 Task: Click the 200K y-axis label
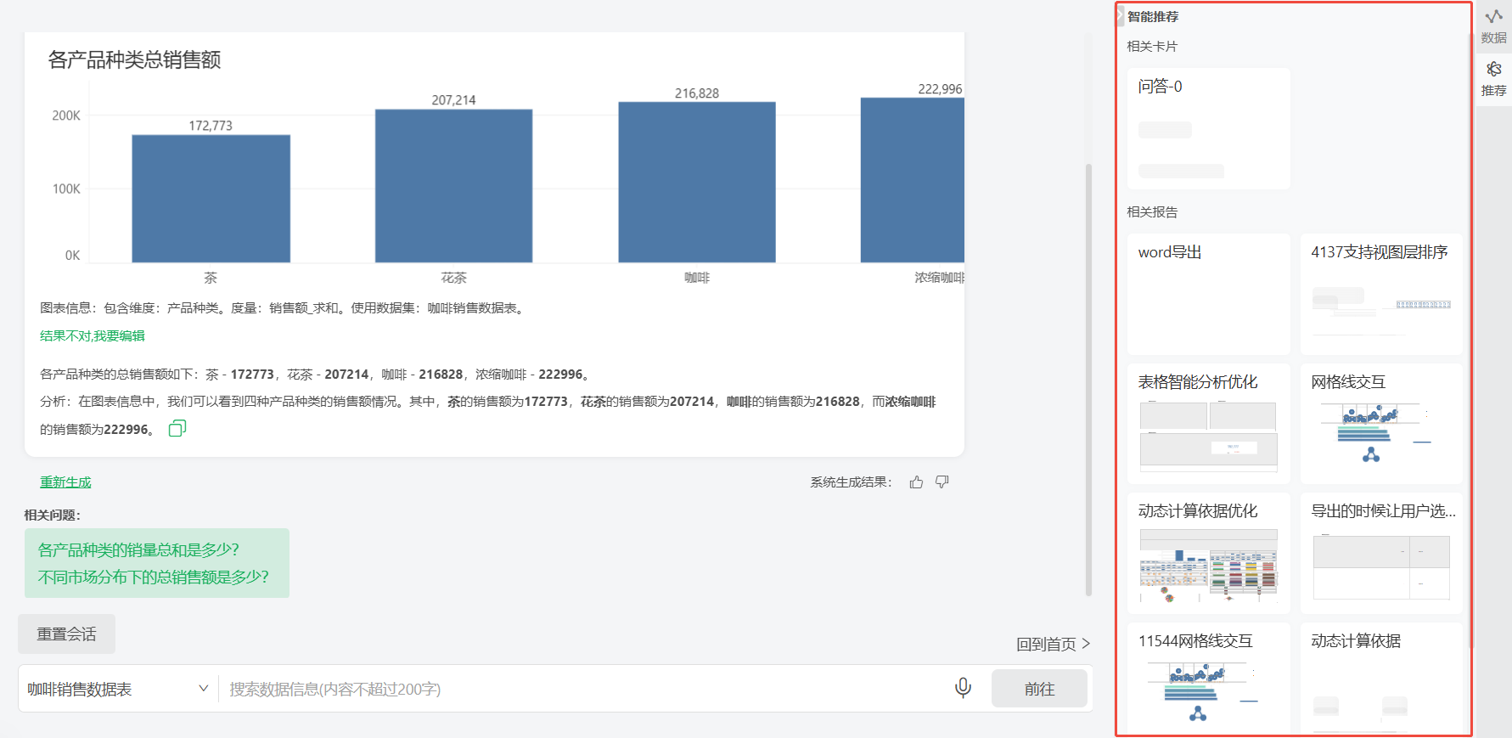(66, 115)
